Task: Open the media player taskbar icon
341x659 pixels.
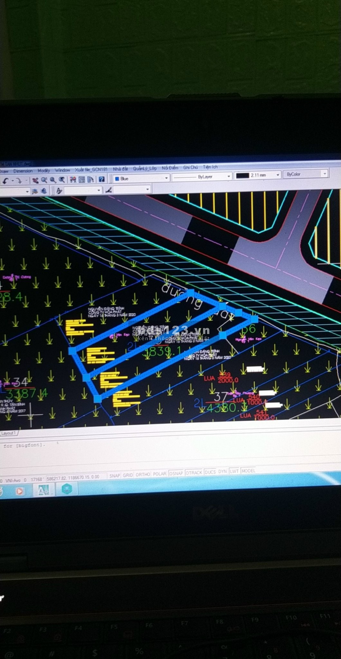Action: pyautogui.click(x=20, y=491)
